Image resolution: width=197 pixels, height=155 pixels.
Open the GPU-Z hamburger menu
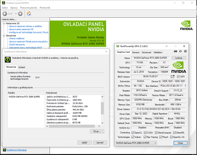[x=185, y=51]
